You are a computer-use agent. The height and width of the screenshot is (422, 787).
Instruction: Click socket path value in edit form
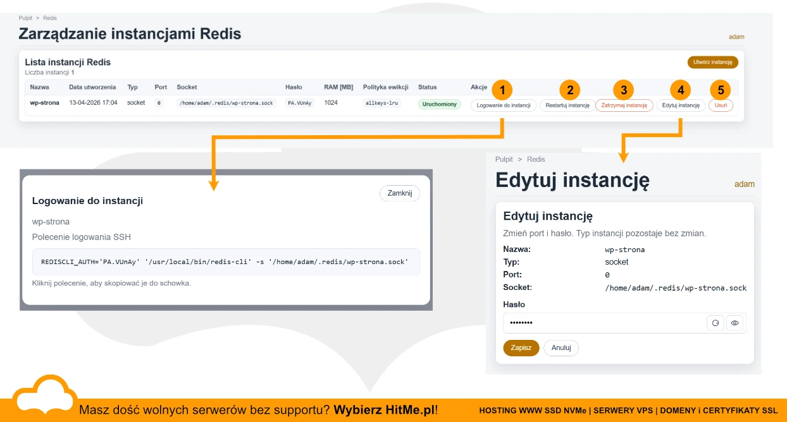676,288
